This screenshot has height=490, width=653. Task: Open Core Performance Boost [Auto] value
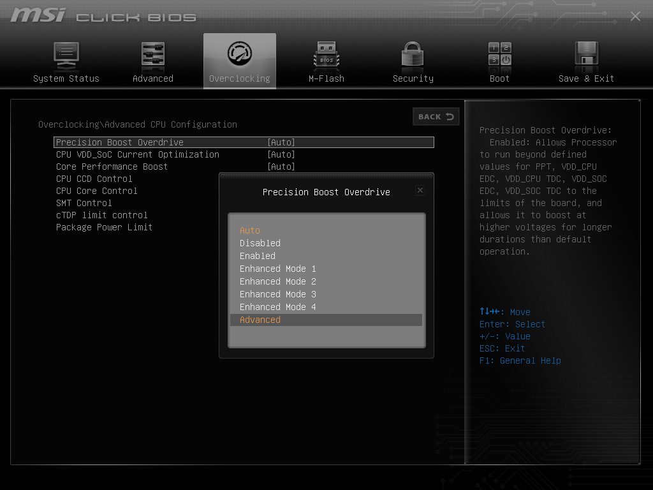pyautogui.click(x=281, y=167)
